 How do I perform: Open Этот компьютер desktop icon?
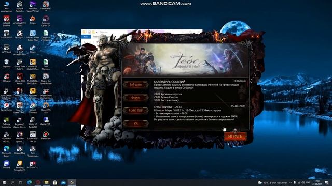7,7
